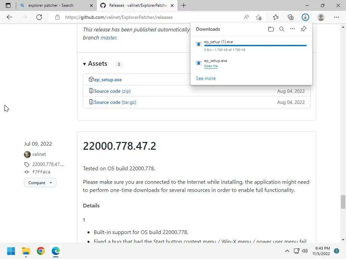Show hidden system tray icons
Screen dimensions: 346x259
point(287,251)
